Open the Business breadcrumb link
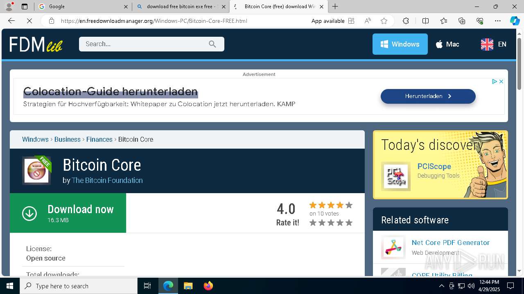 pos(67,139)
